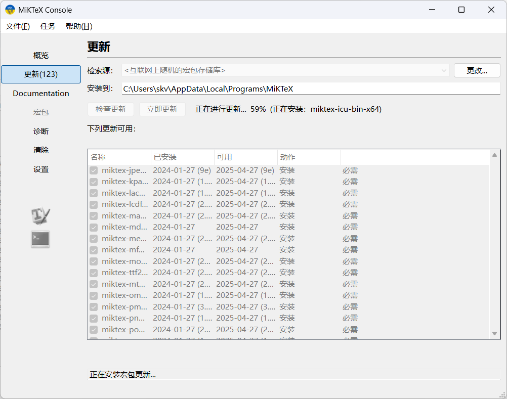
Task: Open the Documentation sidebar page
Action: 41,94
